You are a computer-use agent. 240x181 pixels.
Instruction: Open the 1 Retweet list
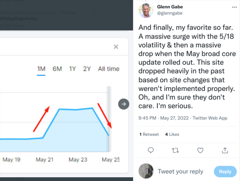[149, 134]
